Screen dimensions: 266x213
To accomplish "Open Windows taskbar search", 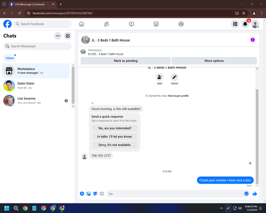I will 16,208.
